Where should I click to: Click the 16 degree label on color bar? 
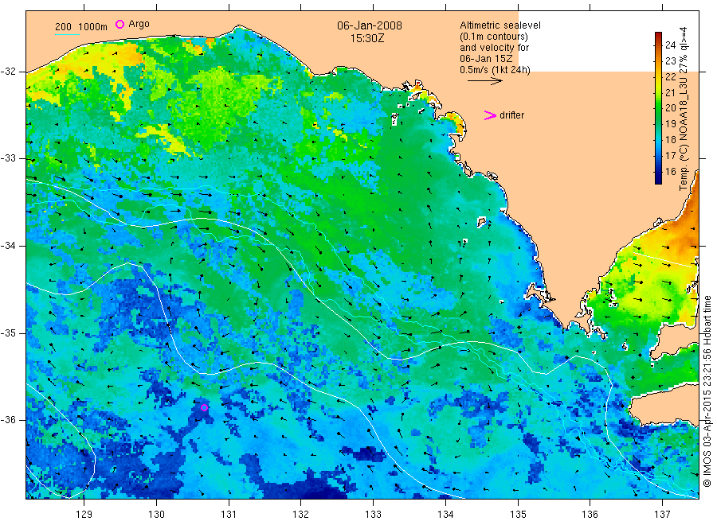point(670,172)
